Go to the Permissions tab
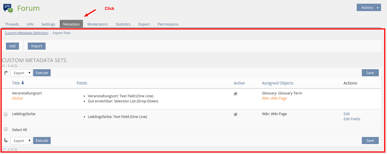Image resolution: width=387 pixels, height=154 pixels. tap(168, 24)
